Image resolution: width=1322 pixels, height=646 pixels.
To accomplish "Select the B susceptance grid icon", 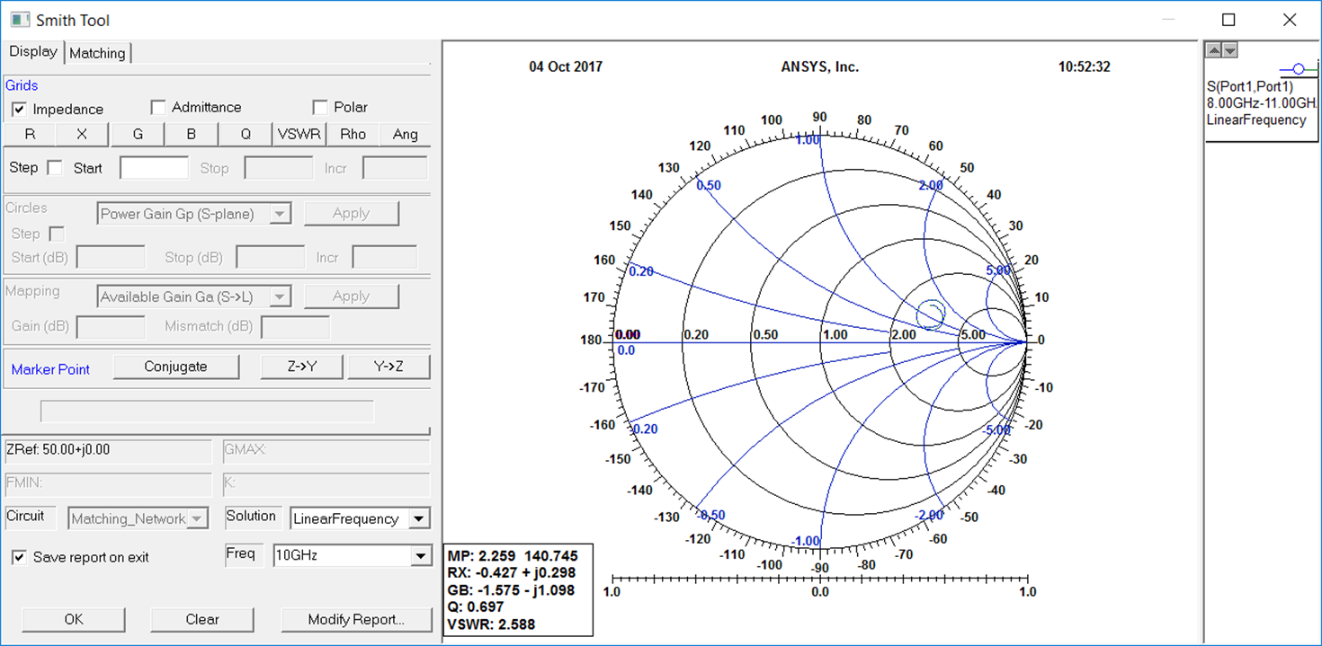I will point(190,133).
